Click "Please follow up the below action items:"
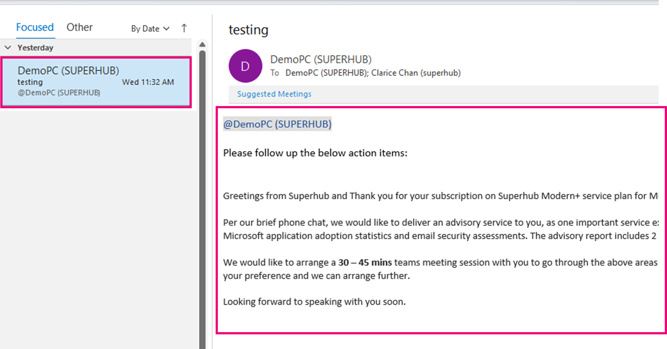The height and width of the screenshot is (349, 667). pyautogui.click(x=315, y=153)
